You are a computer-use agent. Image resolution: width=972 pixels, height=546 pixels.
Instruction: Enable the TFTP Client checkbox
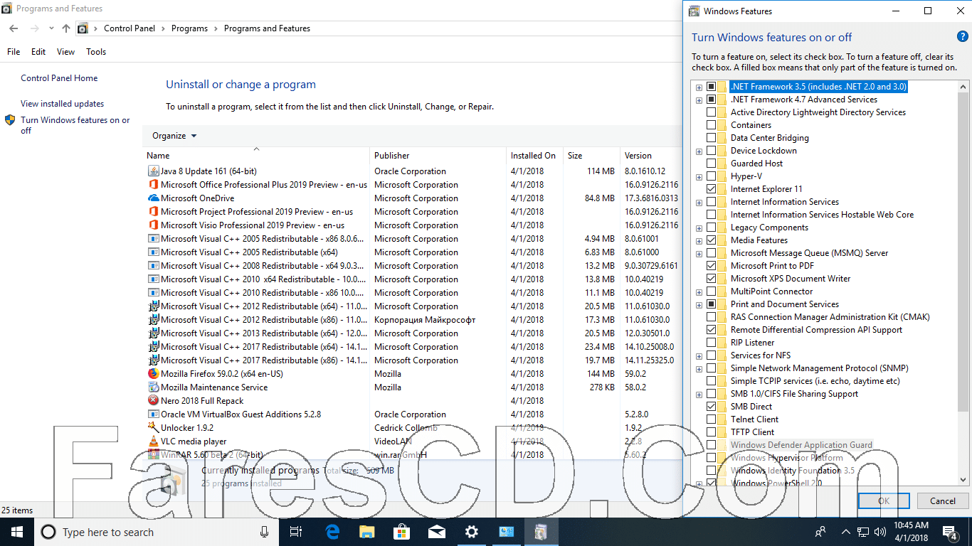(711, 432)
